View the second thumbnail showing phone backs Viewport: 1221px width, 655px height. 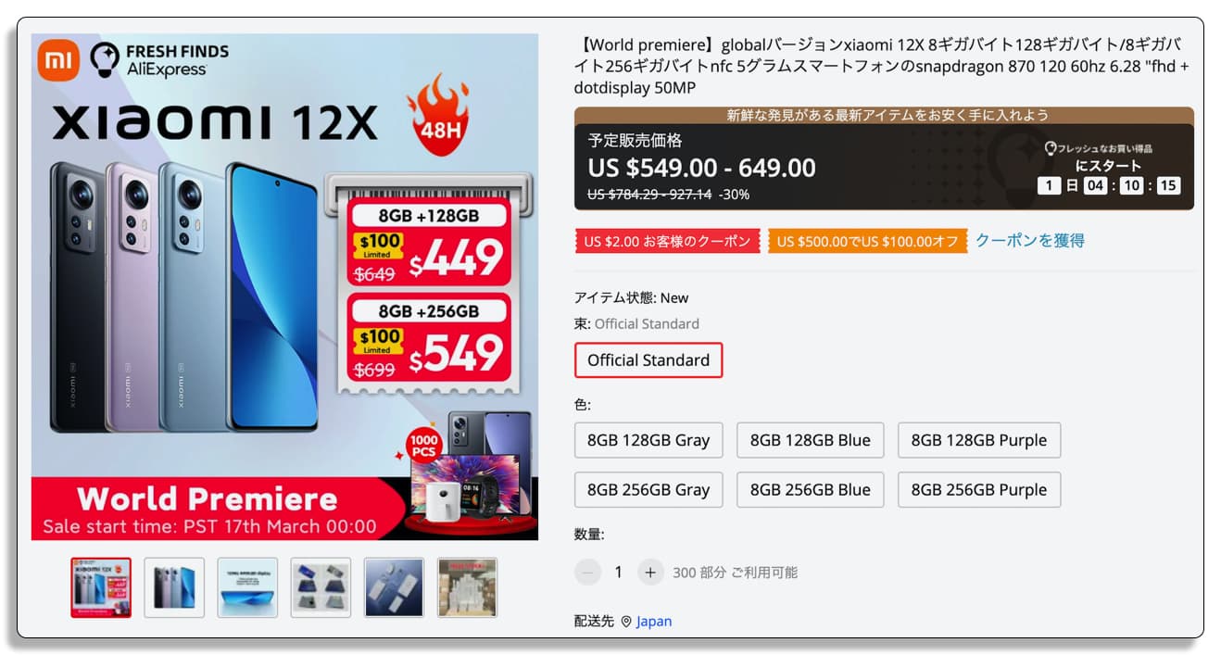click(x=174, y=587)
